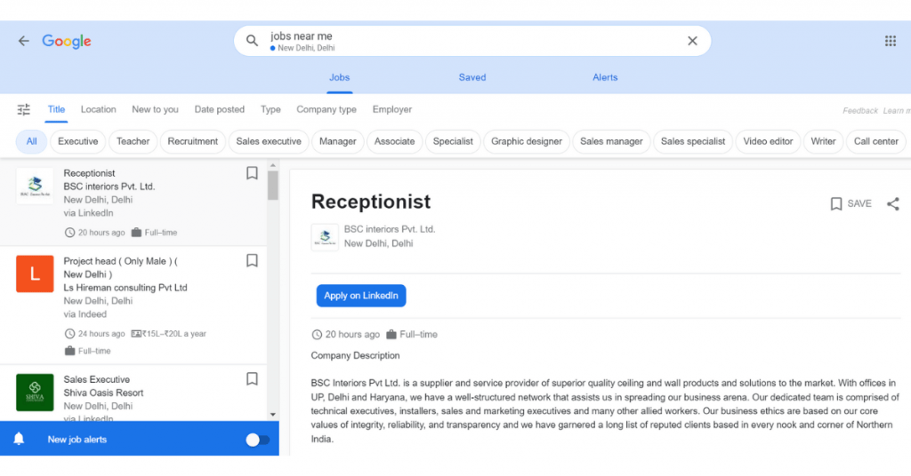The height and width of the screenshot is (476, 911).
Task: Toggle the New job alerts switch
Action: [257, 440]
